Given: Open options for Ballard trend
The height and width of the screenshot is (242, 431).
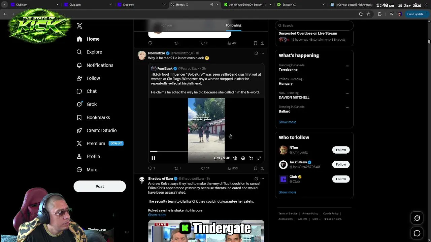Looking at the screenshot, I should 347,108.
